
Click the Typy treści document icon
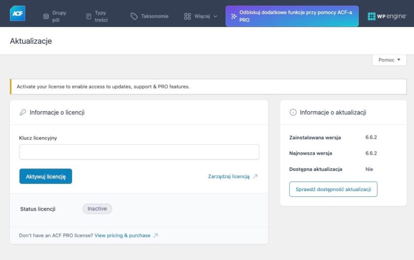click(89, 16)
